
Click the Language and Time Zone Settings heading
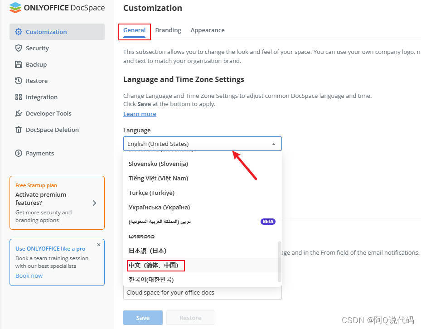pyautogui.click(x=184, y=79)
